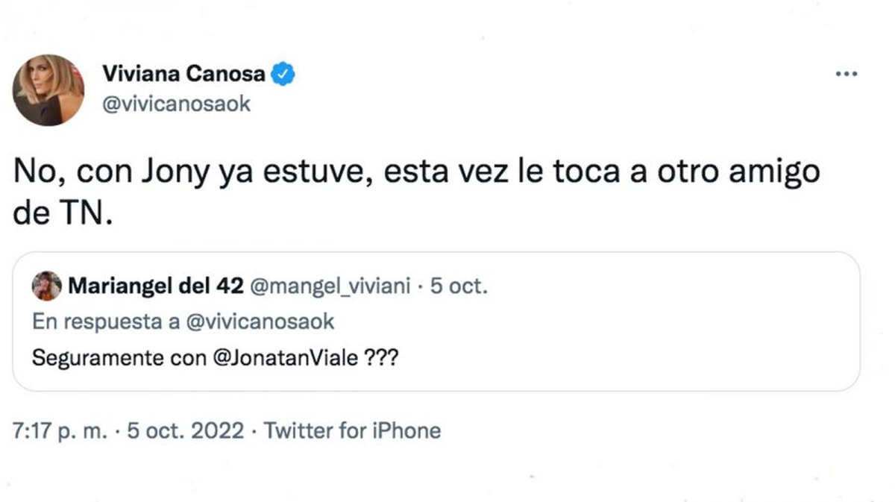This screenshot has width=895, height=502.
Task: Open the three-dot more options menu
Action: [x=847, y=75]
